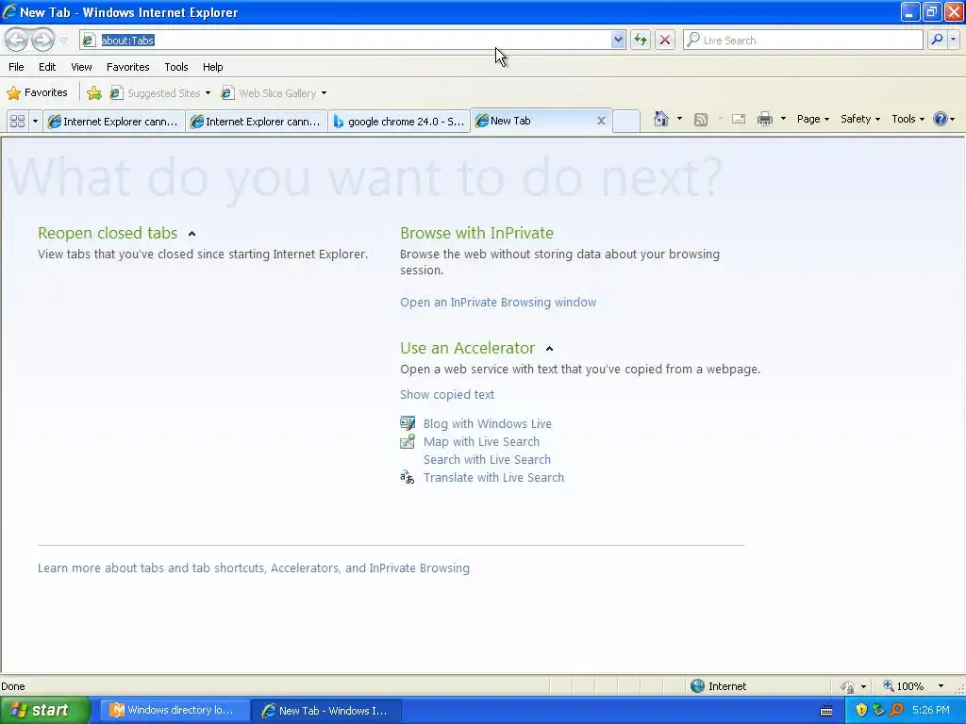Open the search provider options dropdown
This screenshot has width=966, height=724.
pyautogui.click(x=953, y=40)
